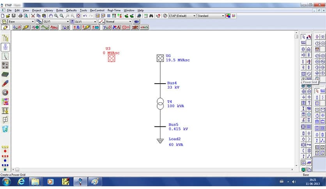Toggle Edit mode pencil button
This screenshot has height=189, width=326.
pyautogui.click(x=5, y=27)
